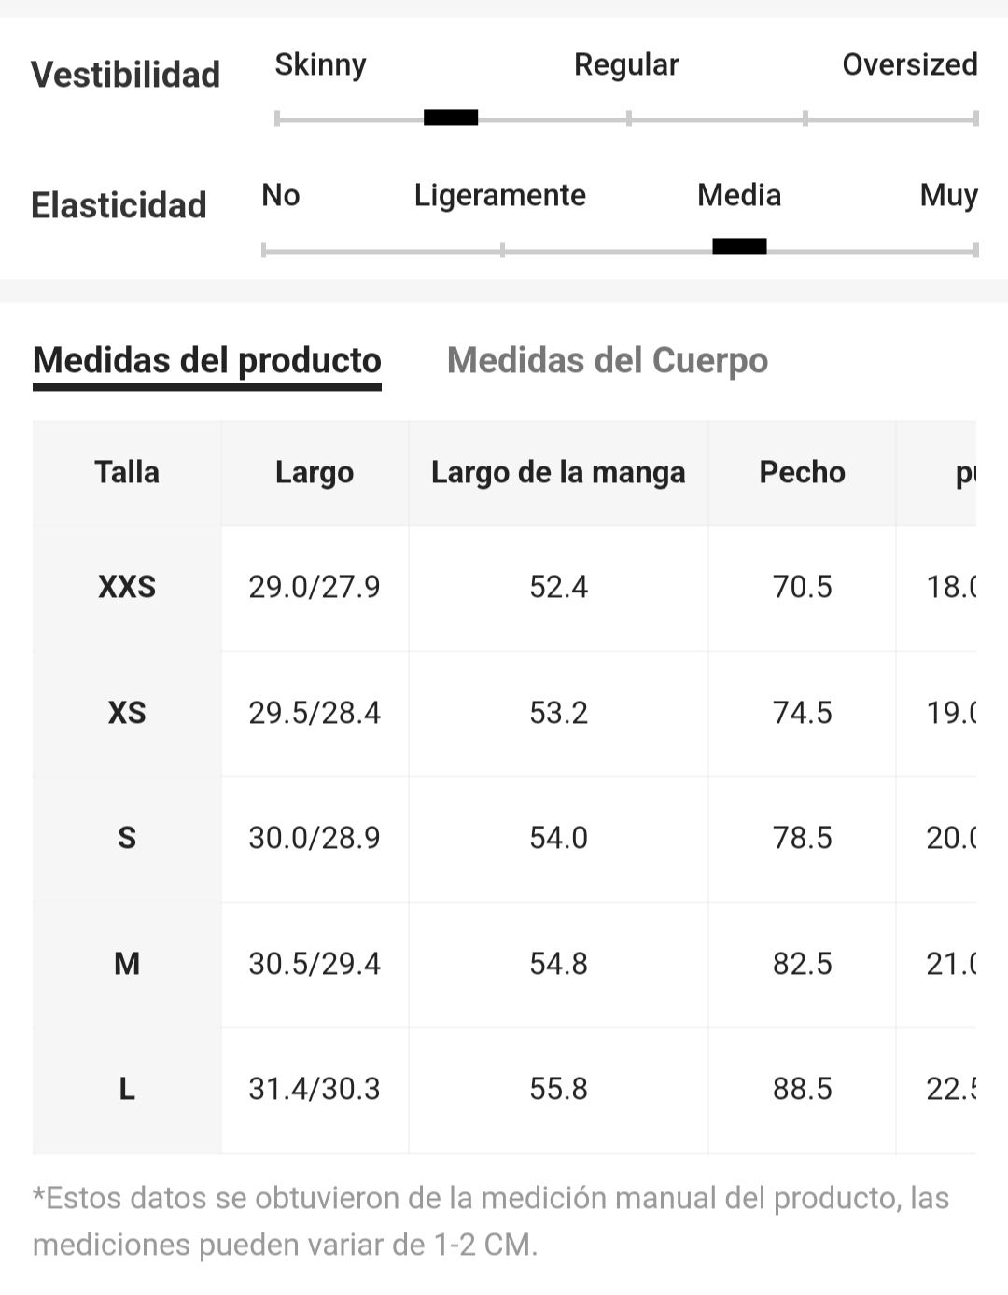Click the Skinny fit label
The image size is (1008, 1295).
(x=320, y=64)
